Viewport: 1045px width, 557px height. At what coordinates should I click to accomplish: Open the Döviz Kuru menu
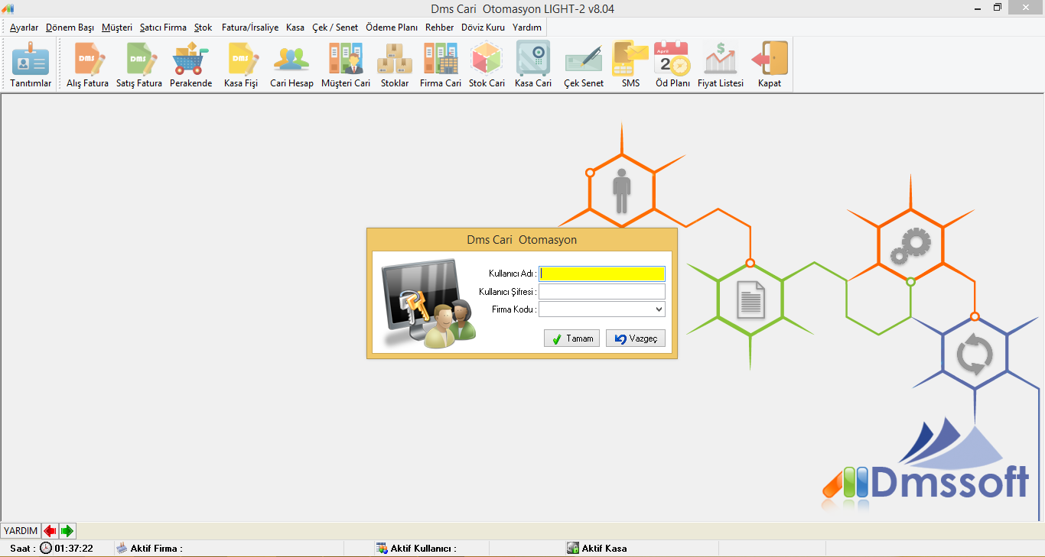[x=483, y=28]
